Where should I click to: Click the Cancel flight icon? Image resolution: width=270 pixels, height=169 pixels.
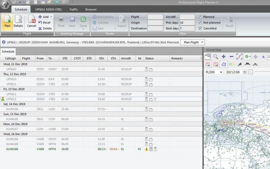(x=31, y=22)
